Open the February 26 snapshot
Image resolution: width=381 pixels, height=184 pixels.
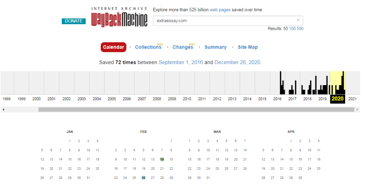click(143, 178)
